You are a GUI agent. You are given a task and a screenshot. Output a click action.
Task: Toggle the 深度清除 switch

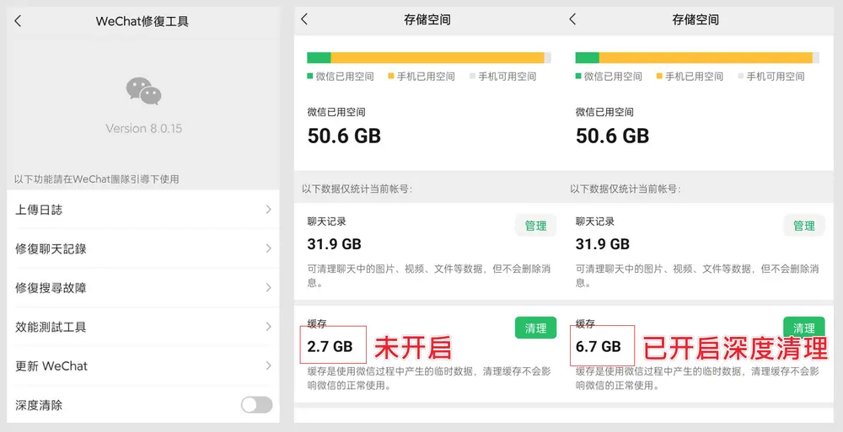[256, 405]
